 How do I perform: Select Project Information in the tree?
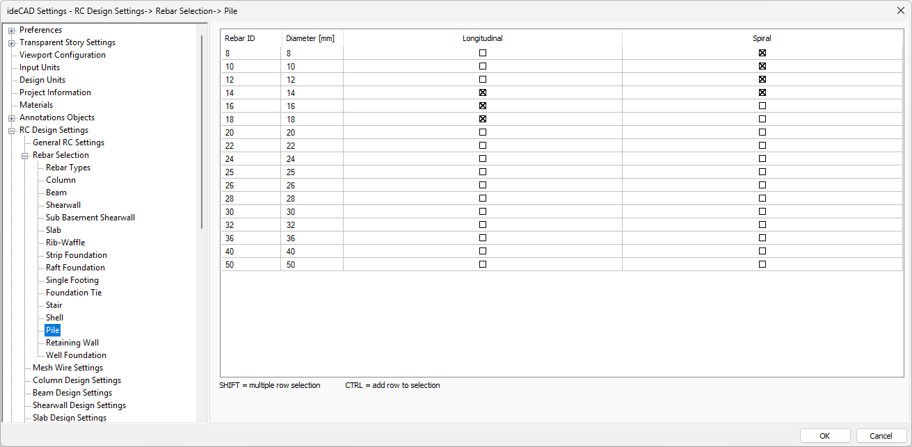pos(55,92)
